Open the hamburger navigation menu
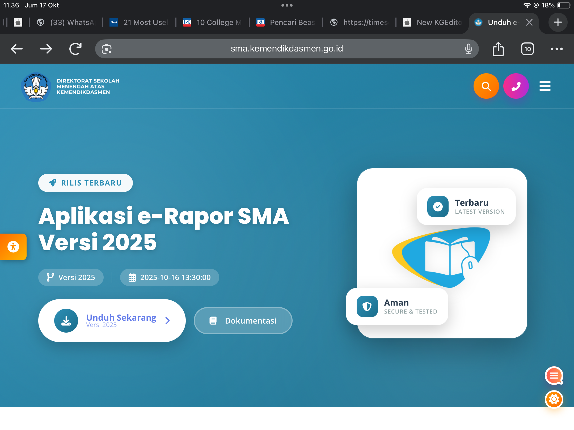The width and height of the screenshot is (574, 430). point(545,86)
